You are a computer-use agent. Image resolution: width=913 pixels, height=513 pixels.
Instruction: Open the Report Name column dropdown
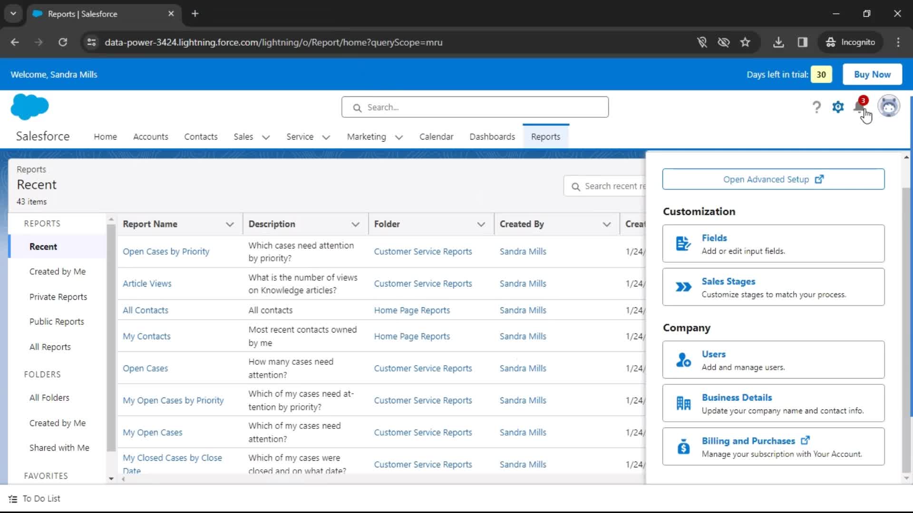pos(230,224)
